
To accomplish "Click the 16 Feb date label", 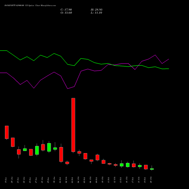I will pyautogui.click(x=127, y=180).
